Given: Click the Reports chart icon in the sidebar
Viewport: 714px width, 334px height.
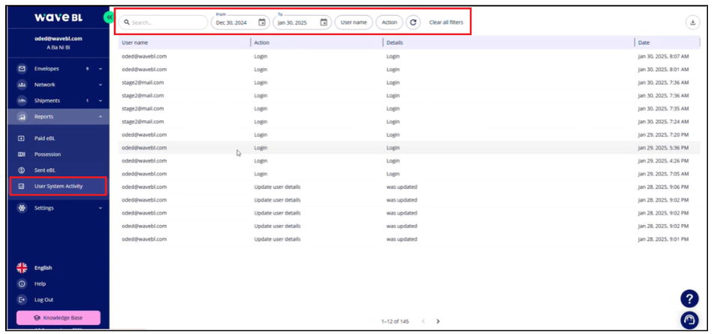Looking at the screenshot, I should pyautogui.click(x=22, y=117).
